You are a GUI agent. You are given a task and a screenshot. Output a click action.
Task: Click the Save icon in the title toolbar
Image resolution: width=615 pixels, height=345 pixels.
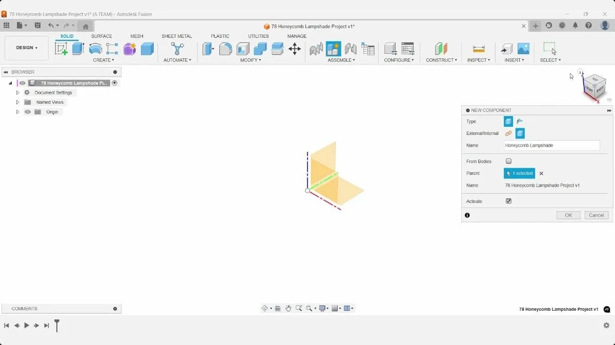(x=37, y=26)
